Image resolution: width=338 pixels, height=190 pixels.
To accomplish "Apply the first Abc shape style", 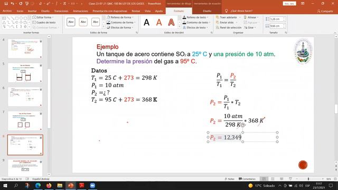I will [71, 22].
